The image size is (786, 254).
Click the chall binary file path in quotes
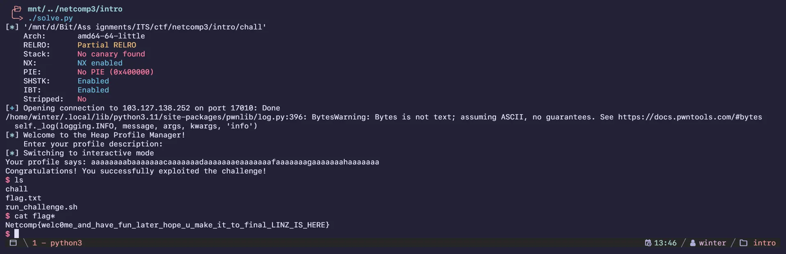coord(145,27)
